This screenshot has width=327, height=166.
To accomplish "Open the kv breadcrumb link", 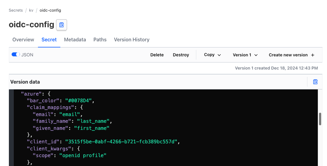I will (31, 10).
